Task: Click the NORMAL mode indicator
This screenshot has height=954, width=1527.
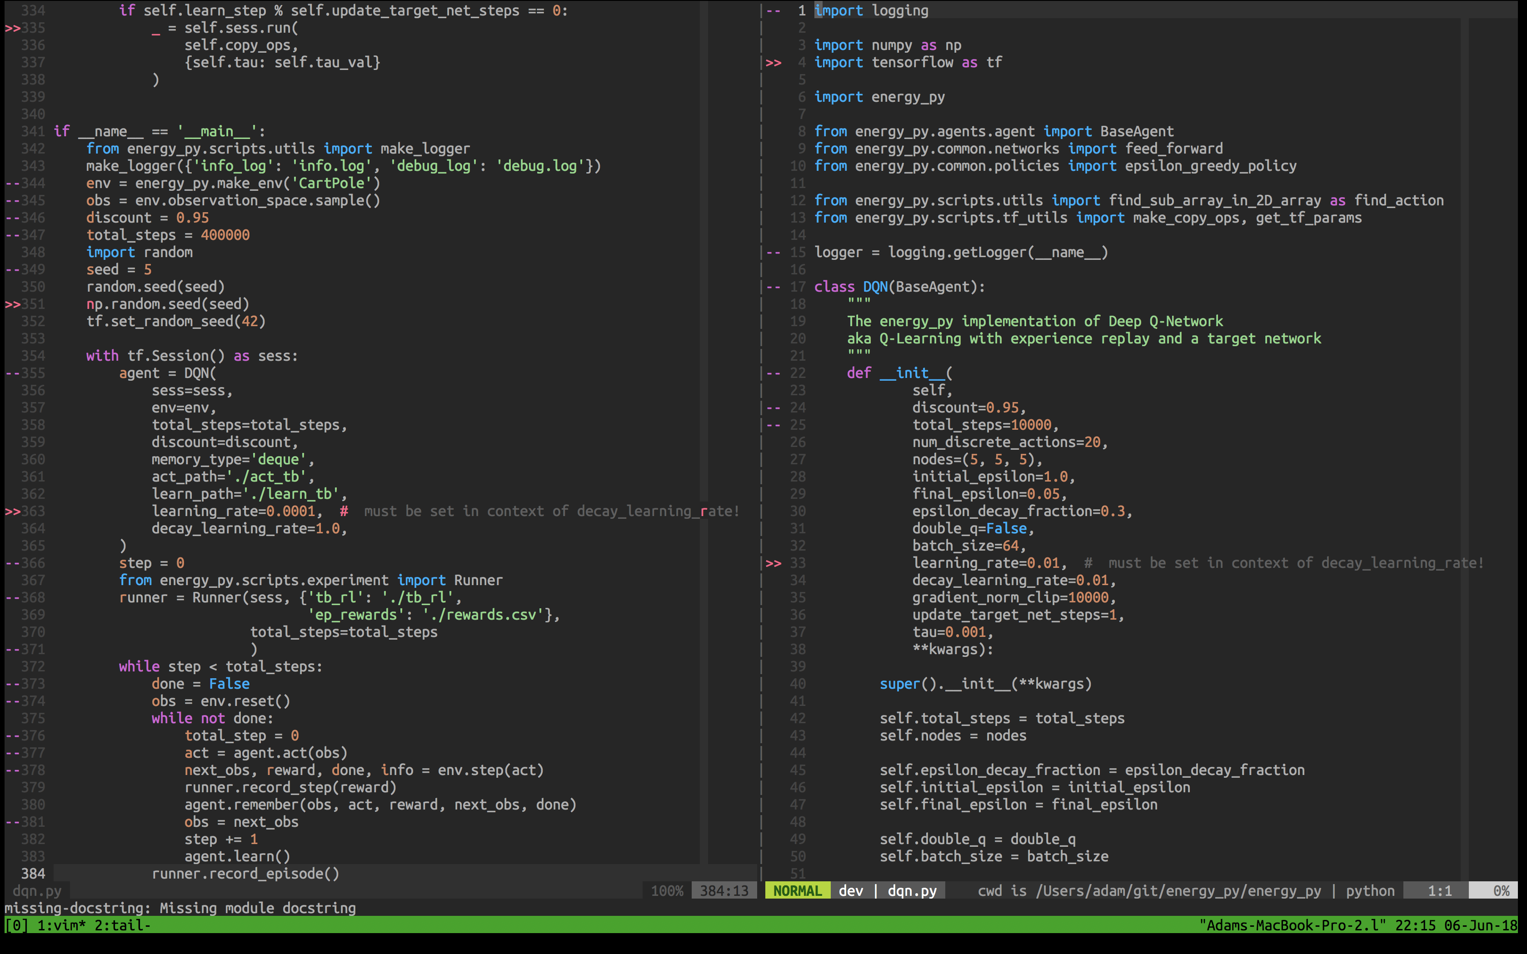Action: [797, 891]
